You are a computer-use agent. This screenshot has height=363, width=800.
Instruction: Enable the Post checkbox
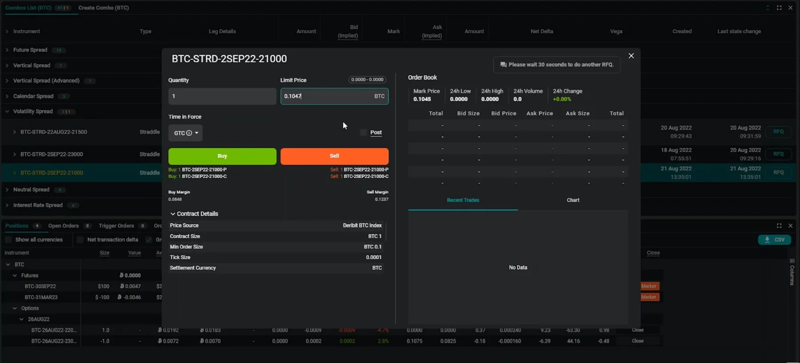click(364, 132)
